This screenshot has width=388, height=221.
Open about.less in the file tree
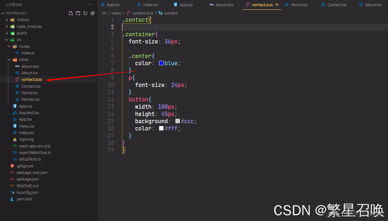pyautogui.click(x=30, y=66)
